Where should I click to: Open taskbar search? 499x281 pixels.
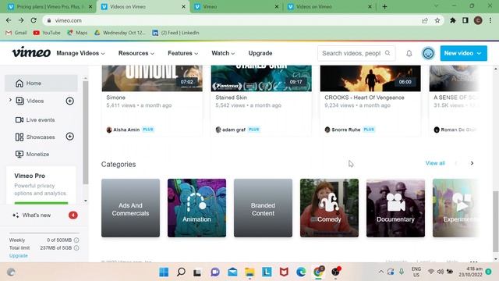coord(181,272)
